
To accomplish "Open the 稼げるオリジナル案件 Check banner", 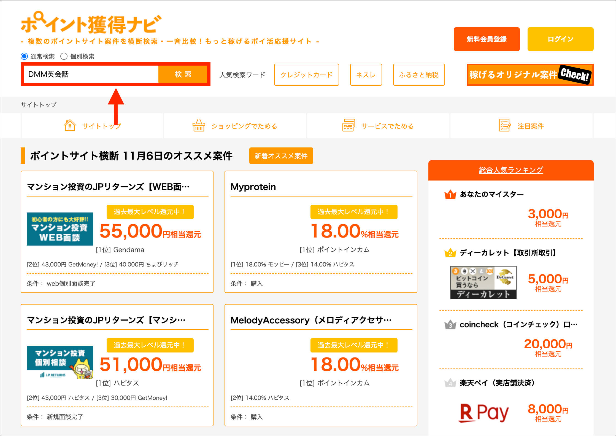I will 530,75.
